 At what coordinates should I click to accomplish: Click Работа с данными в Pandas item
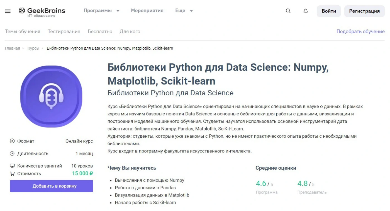[145, 188]
